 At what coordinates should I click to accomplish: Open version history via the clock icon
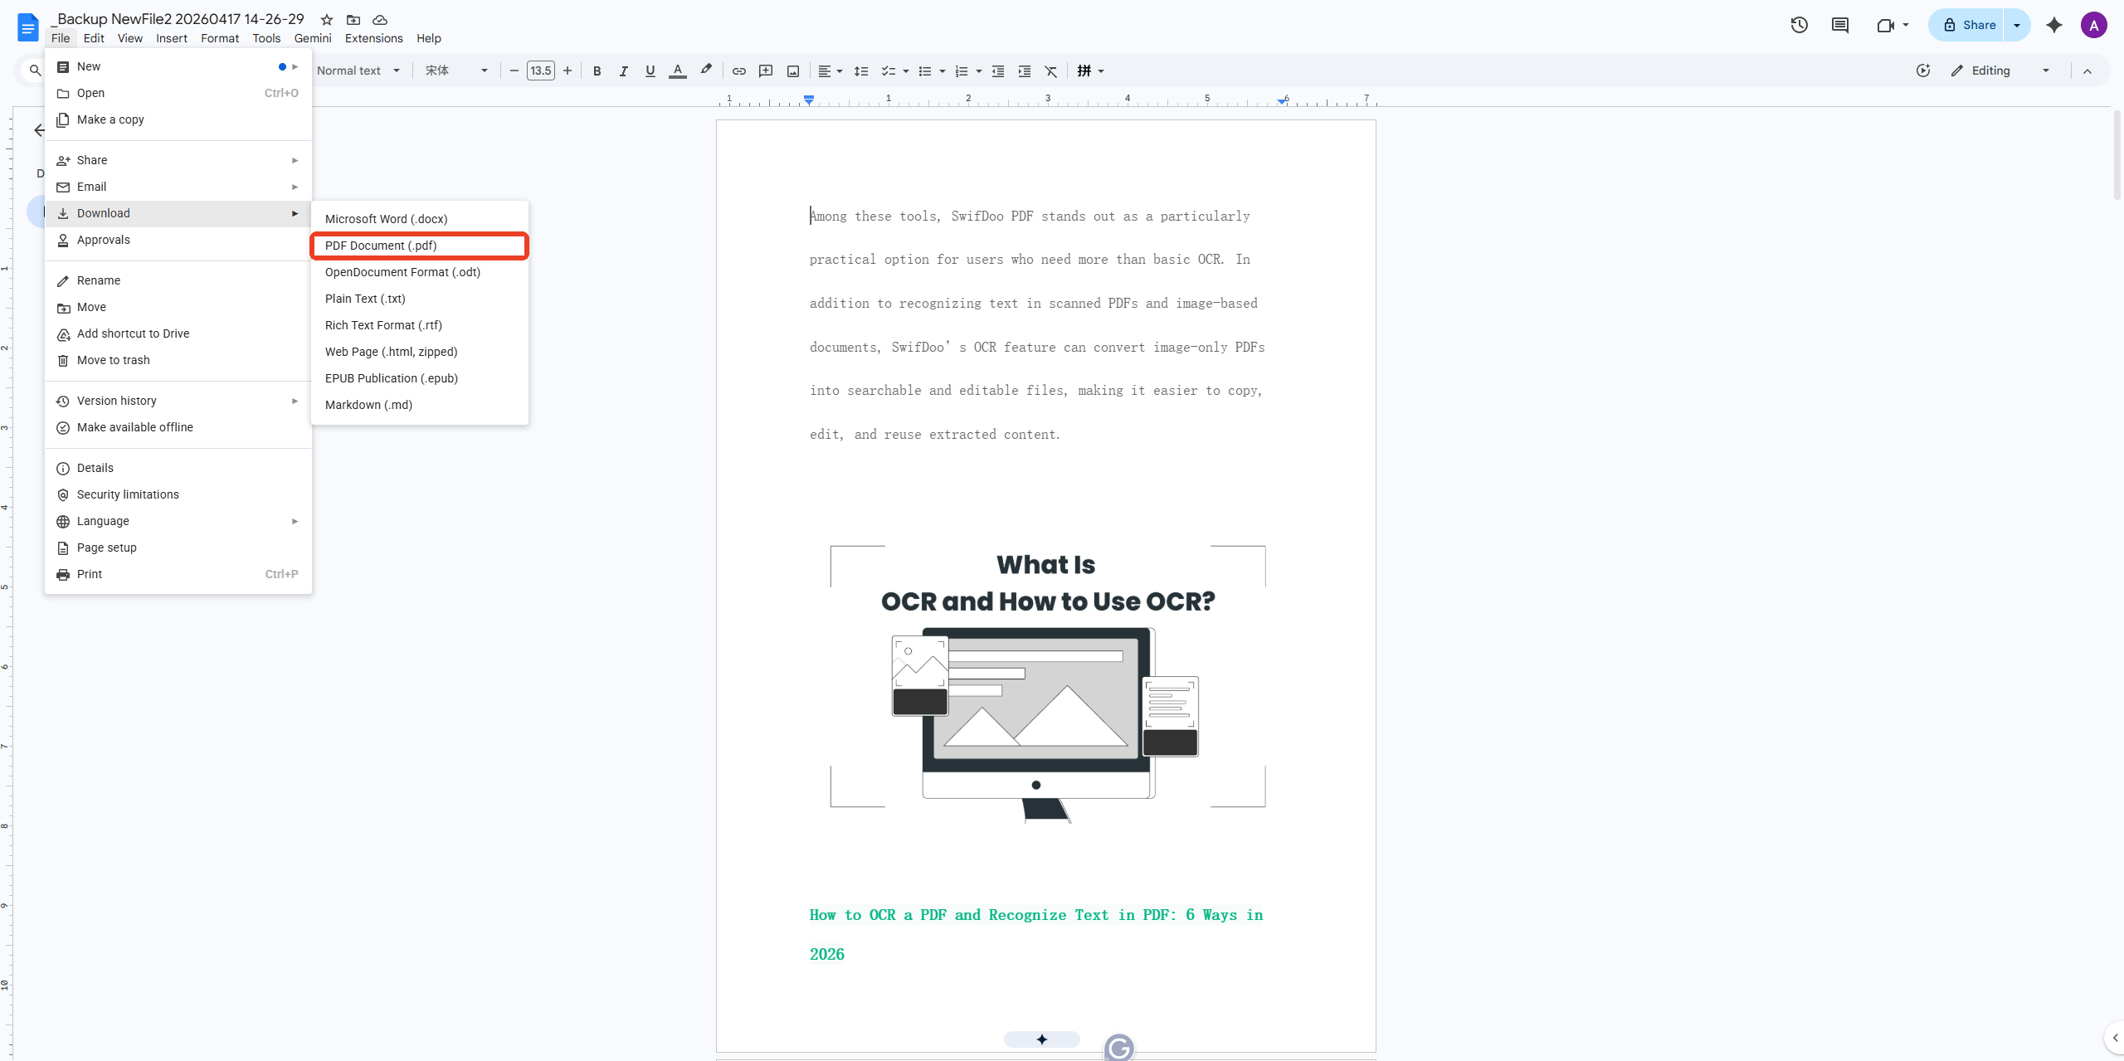(1799, 25)
